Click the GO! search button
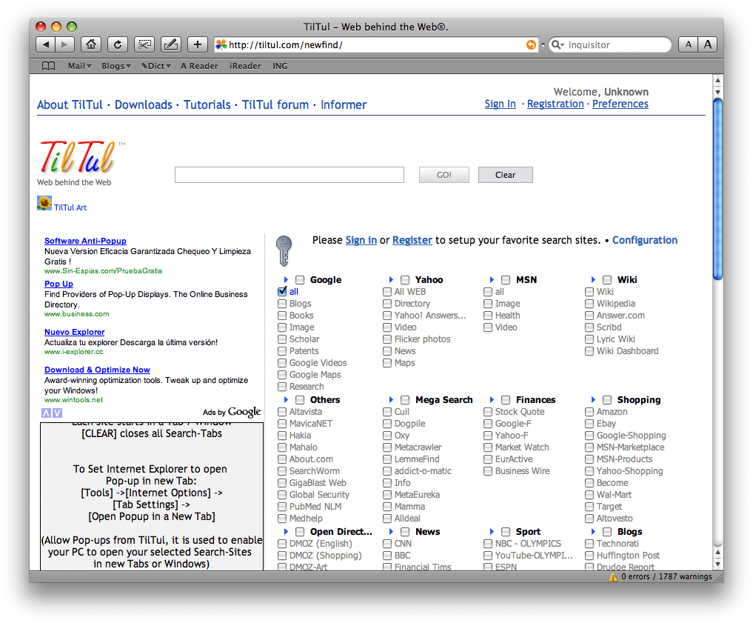The height and width of the screenshot is (623, 753). 444,175
